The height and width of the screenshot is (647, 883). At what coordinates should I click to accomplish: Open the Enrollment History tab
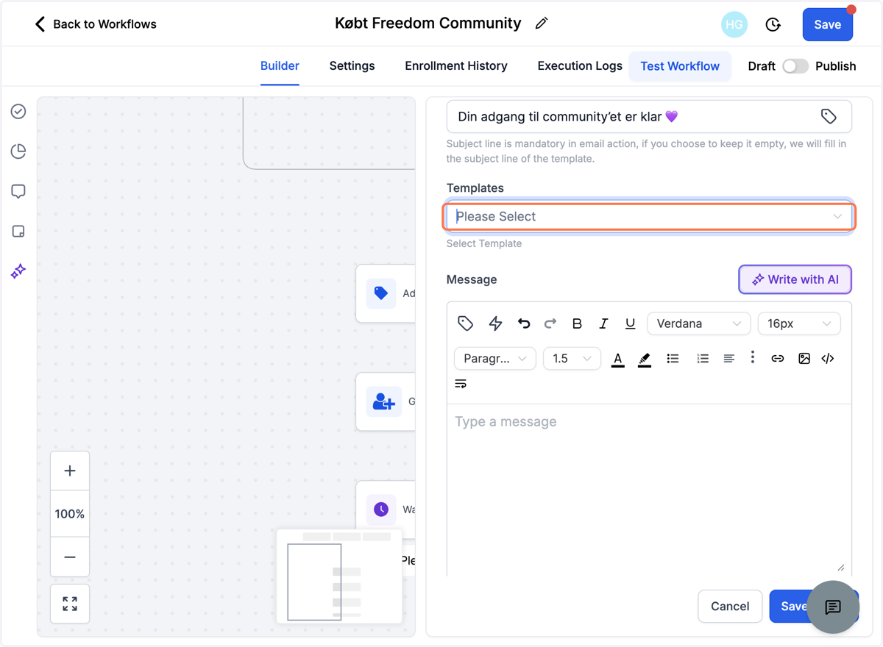456,66
